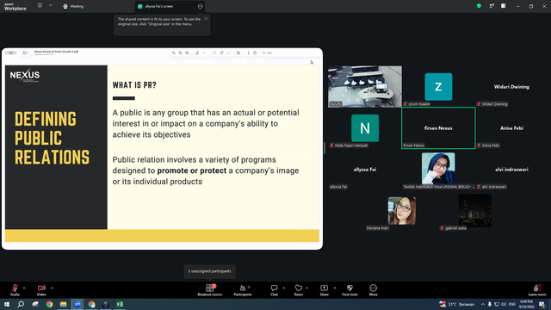The width and height of the screenshot is (551, 310).
Task: Select the allyssa Fai participant tile
Action: [365, 170]
